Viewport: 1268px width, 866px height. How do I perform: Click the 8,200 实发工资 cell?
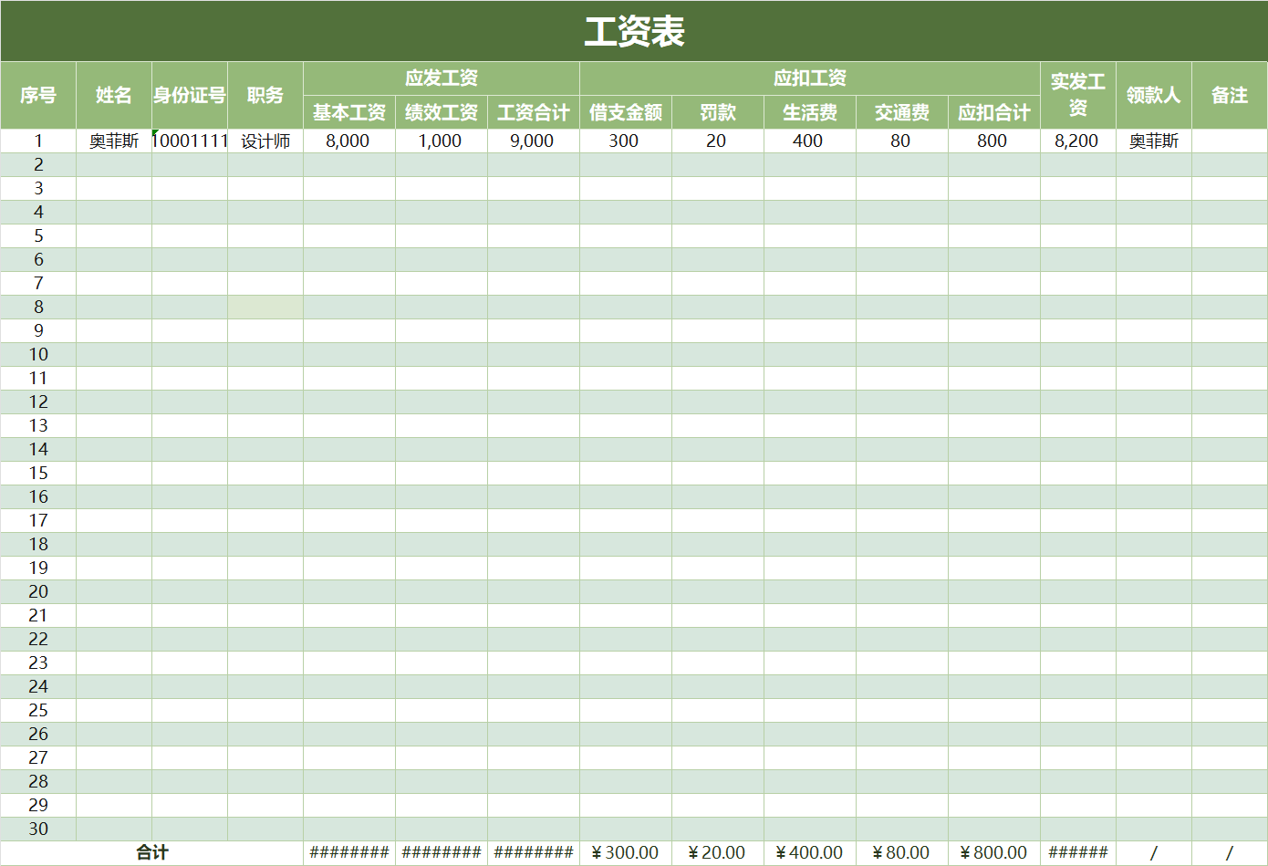coord(1077,141)
